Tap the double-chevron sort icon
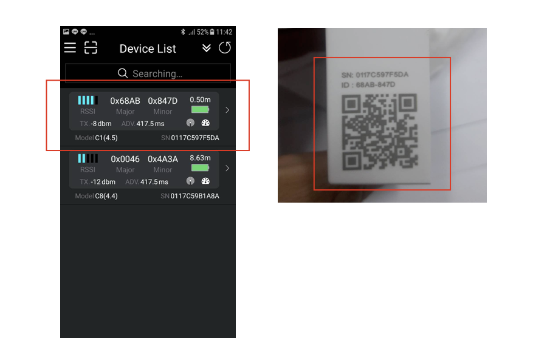 pos(207,48)
